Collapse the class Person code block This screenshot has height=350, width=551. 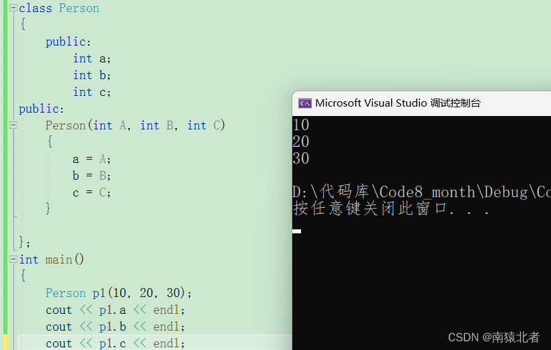[13, 8]
